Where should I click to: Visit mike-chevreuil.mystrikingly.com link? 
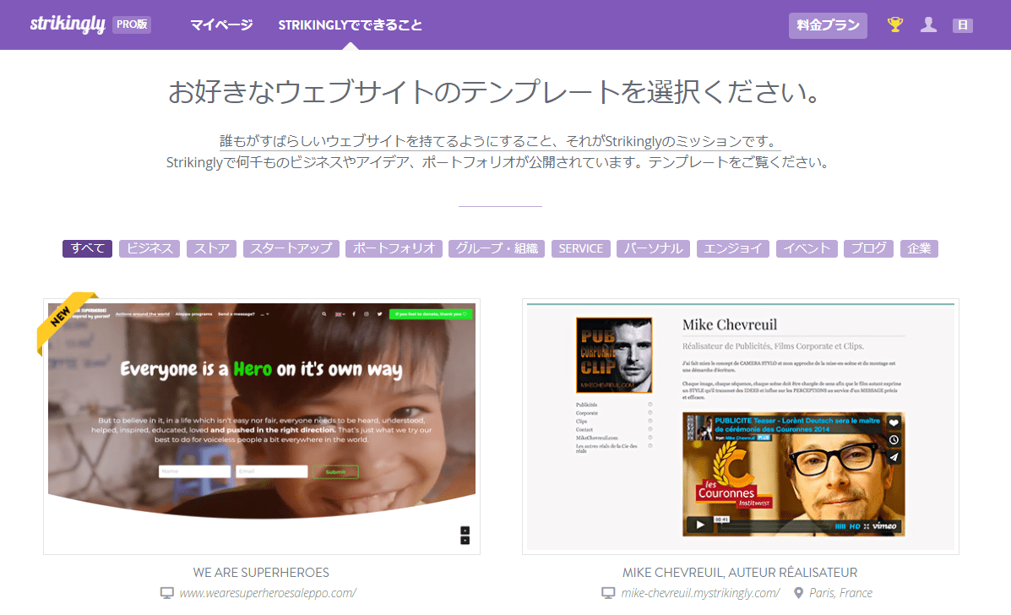(700, 593)
